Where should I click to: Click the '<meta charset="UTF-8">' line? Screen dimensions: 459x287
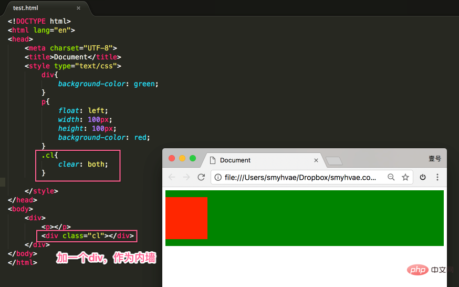[x=71, y=48]
